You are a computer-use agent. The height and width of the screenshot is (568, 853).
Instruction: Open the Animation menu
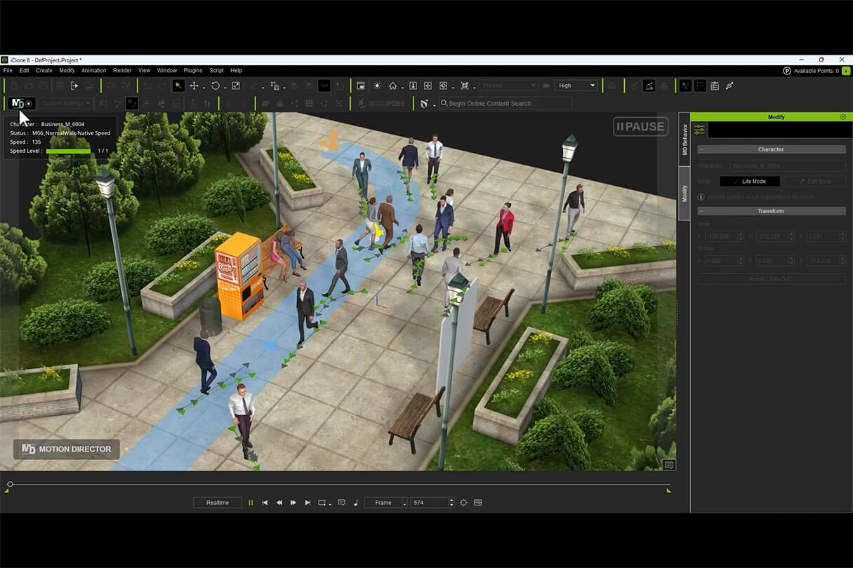[93, 71]
